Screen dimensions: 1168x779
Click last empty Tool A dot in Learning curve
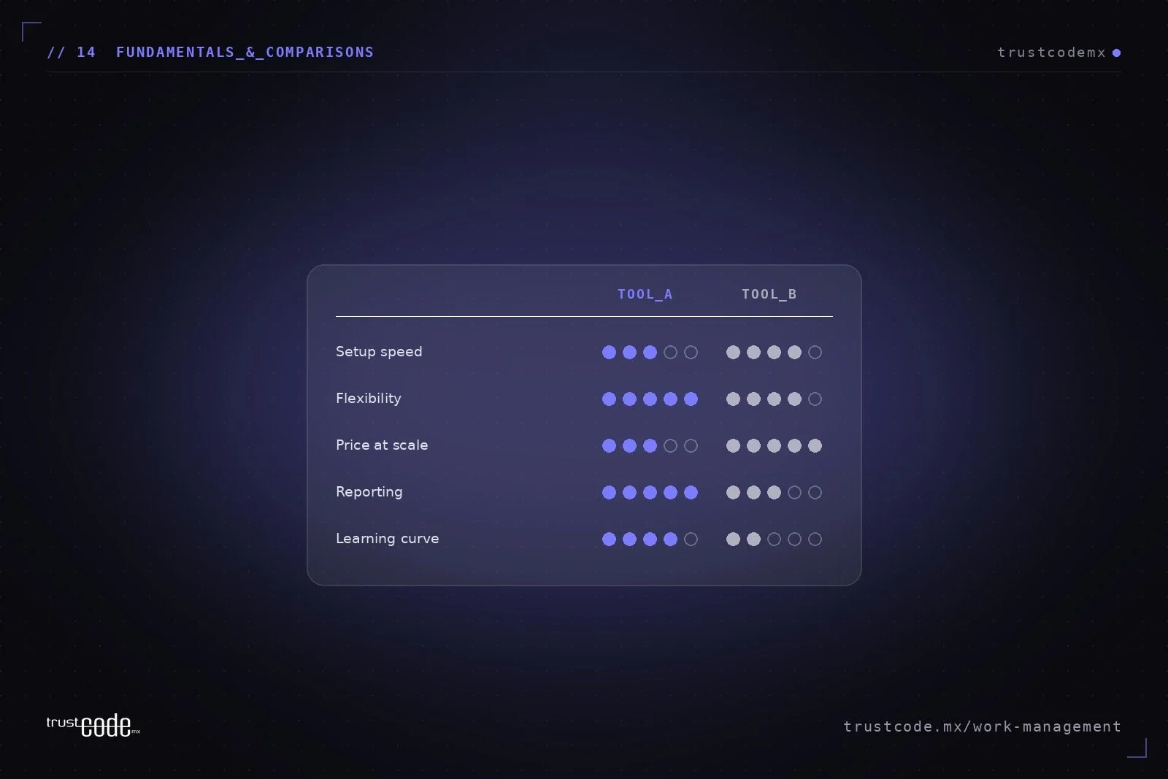pyautogui.click(x=691, y=540)
